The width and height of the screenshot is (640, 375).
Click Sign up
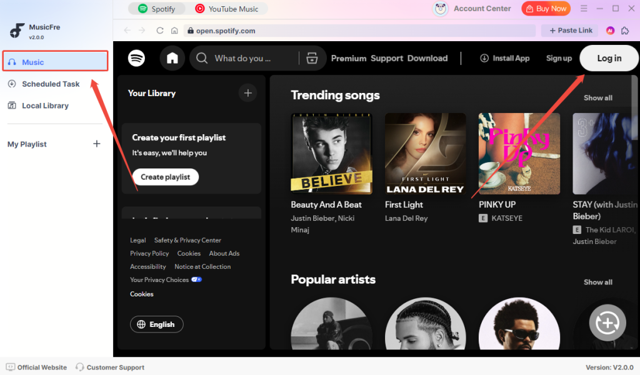(x=559, y=58)
